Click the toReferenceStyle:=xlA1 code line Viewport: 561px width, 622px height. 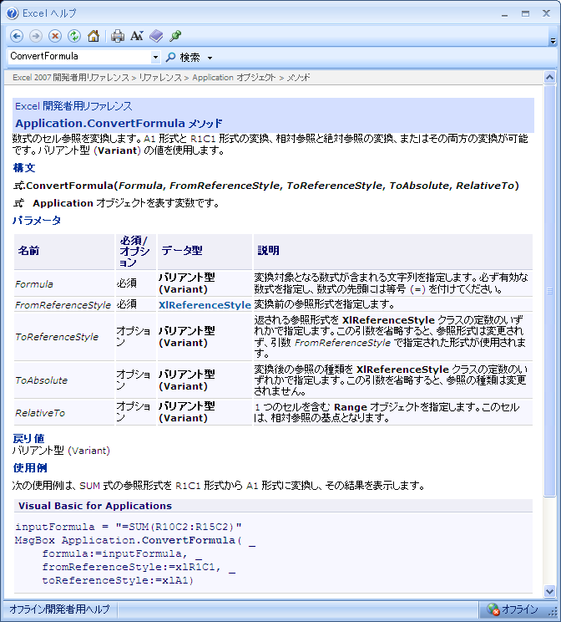(x=118, y=580)
